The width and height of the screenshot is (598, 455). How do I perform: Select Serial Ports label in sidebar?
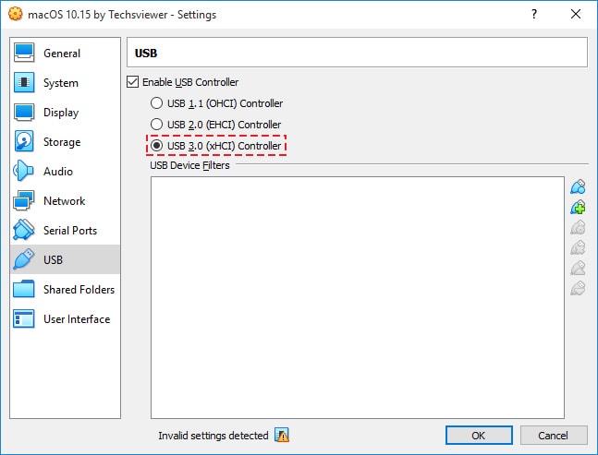pyautogui.click(x=70, y=231)
